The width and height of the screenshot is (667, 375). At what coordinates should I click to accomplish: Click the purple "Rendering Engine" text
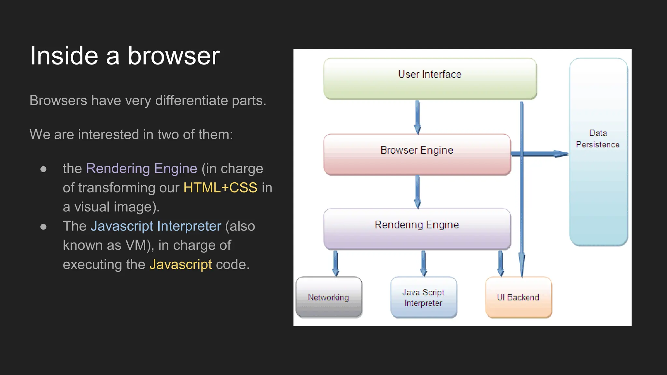pos(141,168)
